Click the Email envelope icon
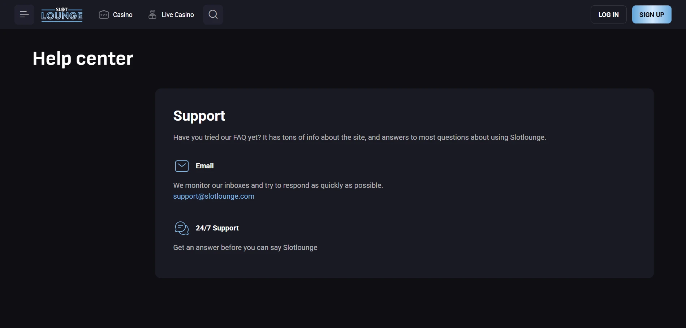The image size is (686, 328). pyautogui.click(x=182, y=166)
